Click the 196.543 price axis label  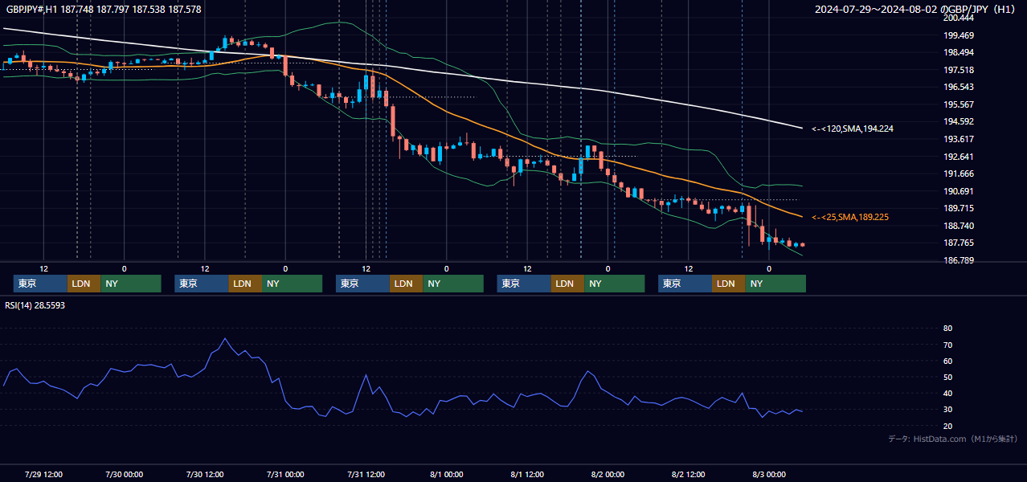click(x=959, y=87)
